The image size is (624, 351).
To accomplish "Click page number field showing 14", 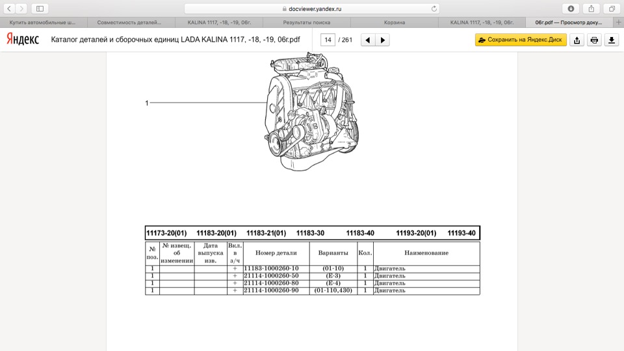I will (328, 40).
